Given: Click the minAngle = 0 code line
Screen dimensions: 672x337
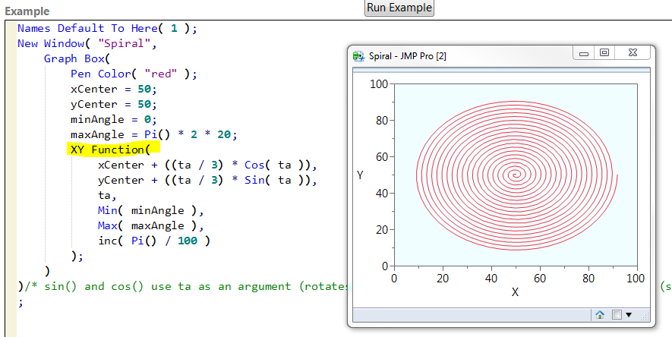Looking at the screenshot, I should [114, 119].
